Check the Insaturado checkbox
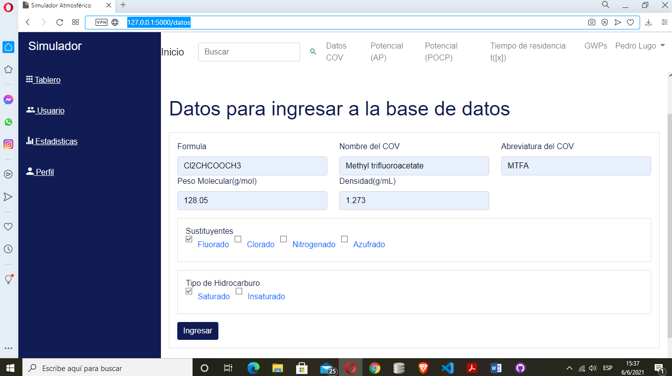This screenshot has height=376, width=672. [x=239, y=291]
